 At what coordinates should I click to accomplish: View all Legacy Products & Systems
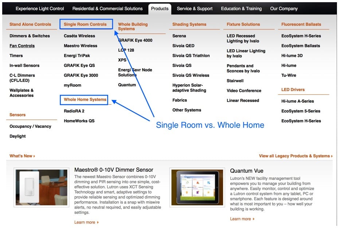point(296,156)
